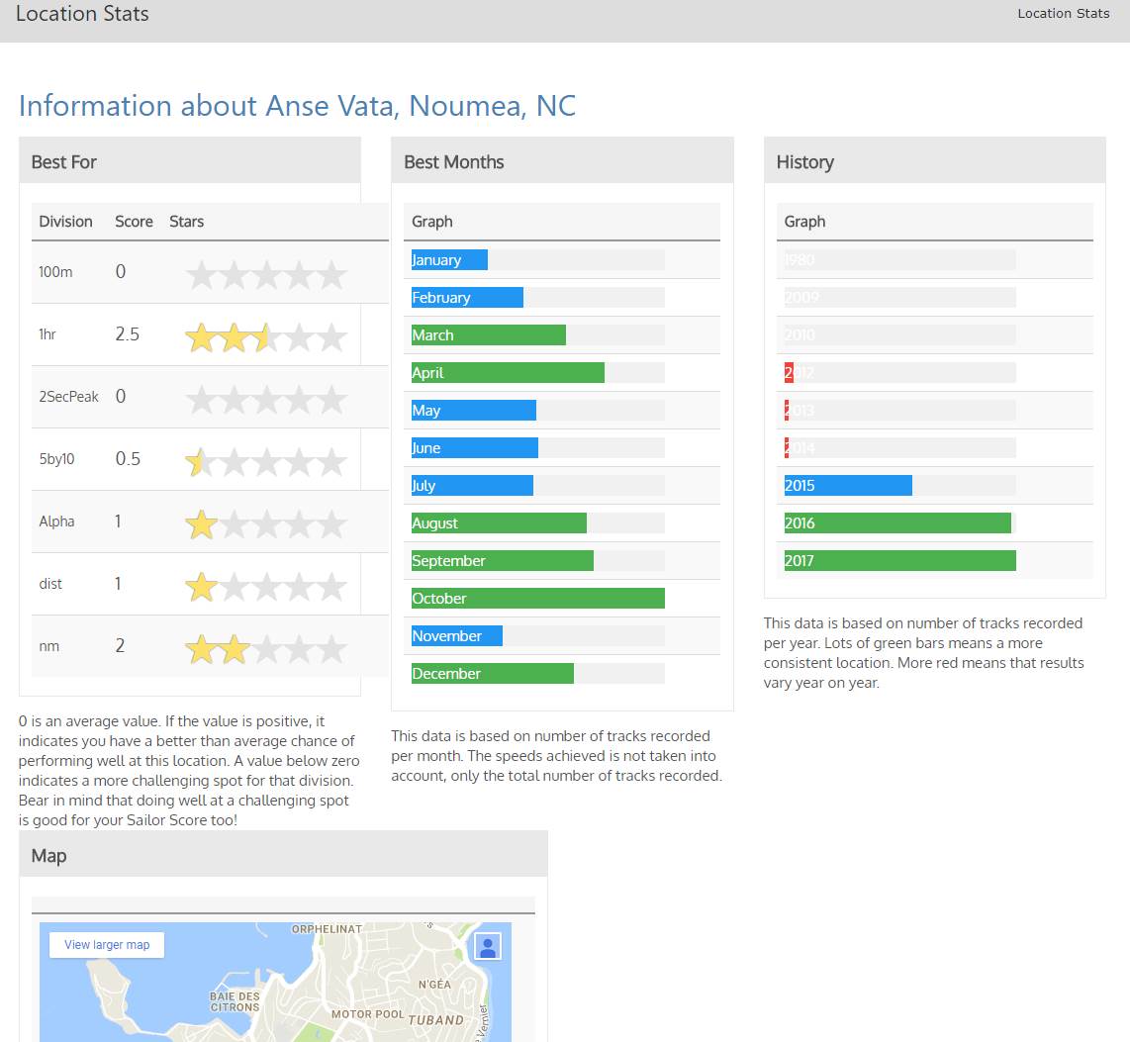Click the Street View pegman icon on map

coord(487,946)
